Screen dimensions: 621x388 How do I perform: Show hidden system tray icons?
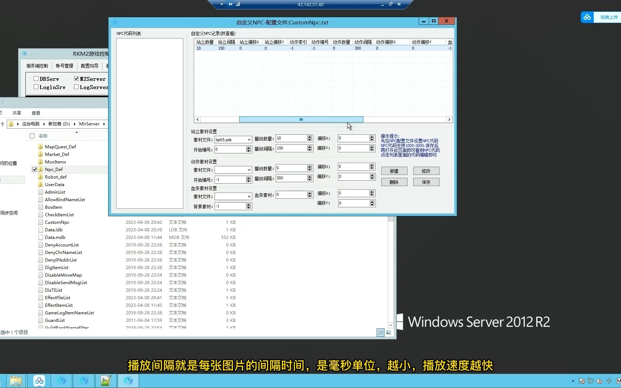pos(573,381)
